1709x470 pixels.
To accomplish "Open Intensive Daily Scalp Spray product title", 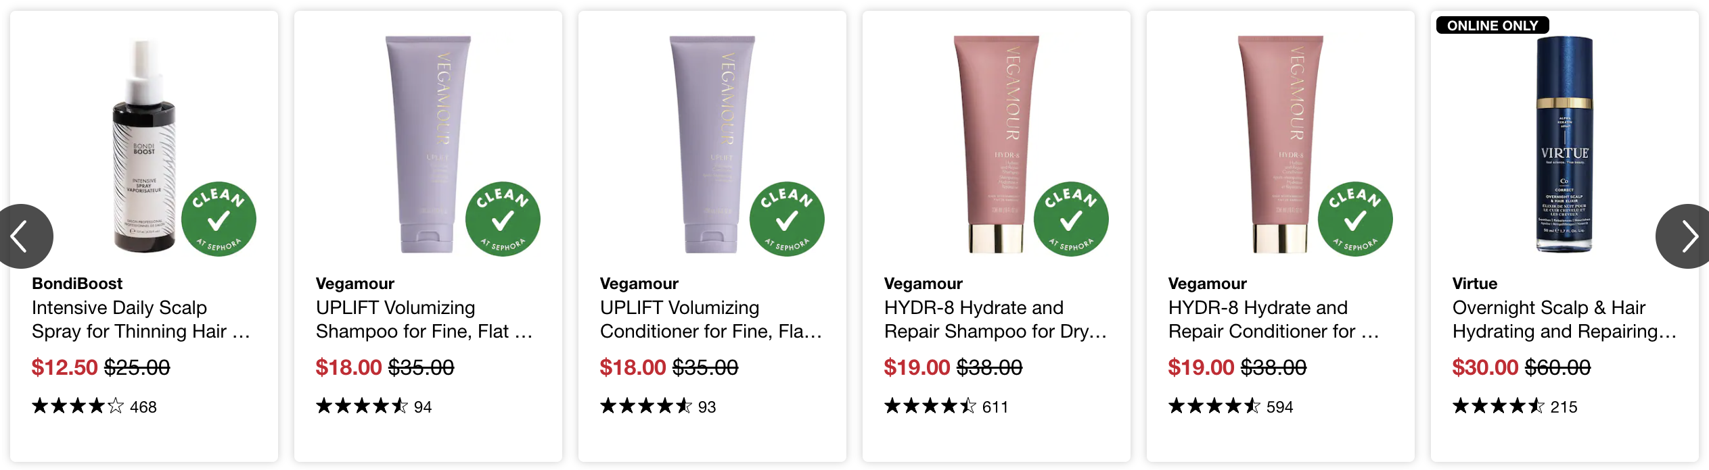I will point(141,319).
